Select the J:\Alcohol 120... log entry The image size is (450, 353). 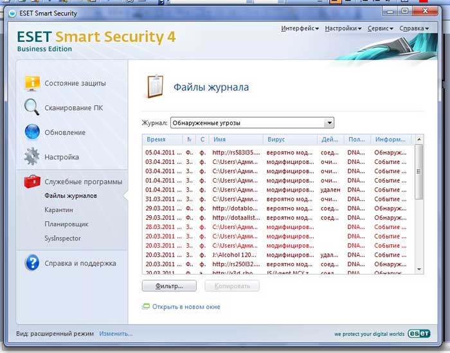278,255
